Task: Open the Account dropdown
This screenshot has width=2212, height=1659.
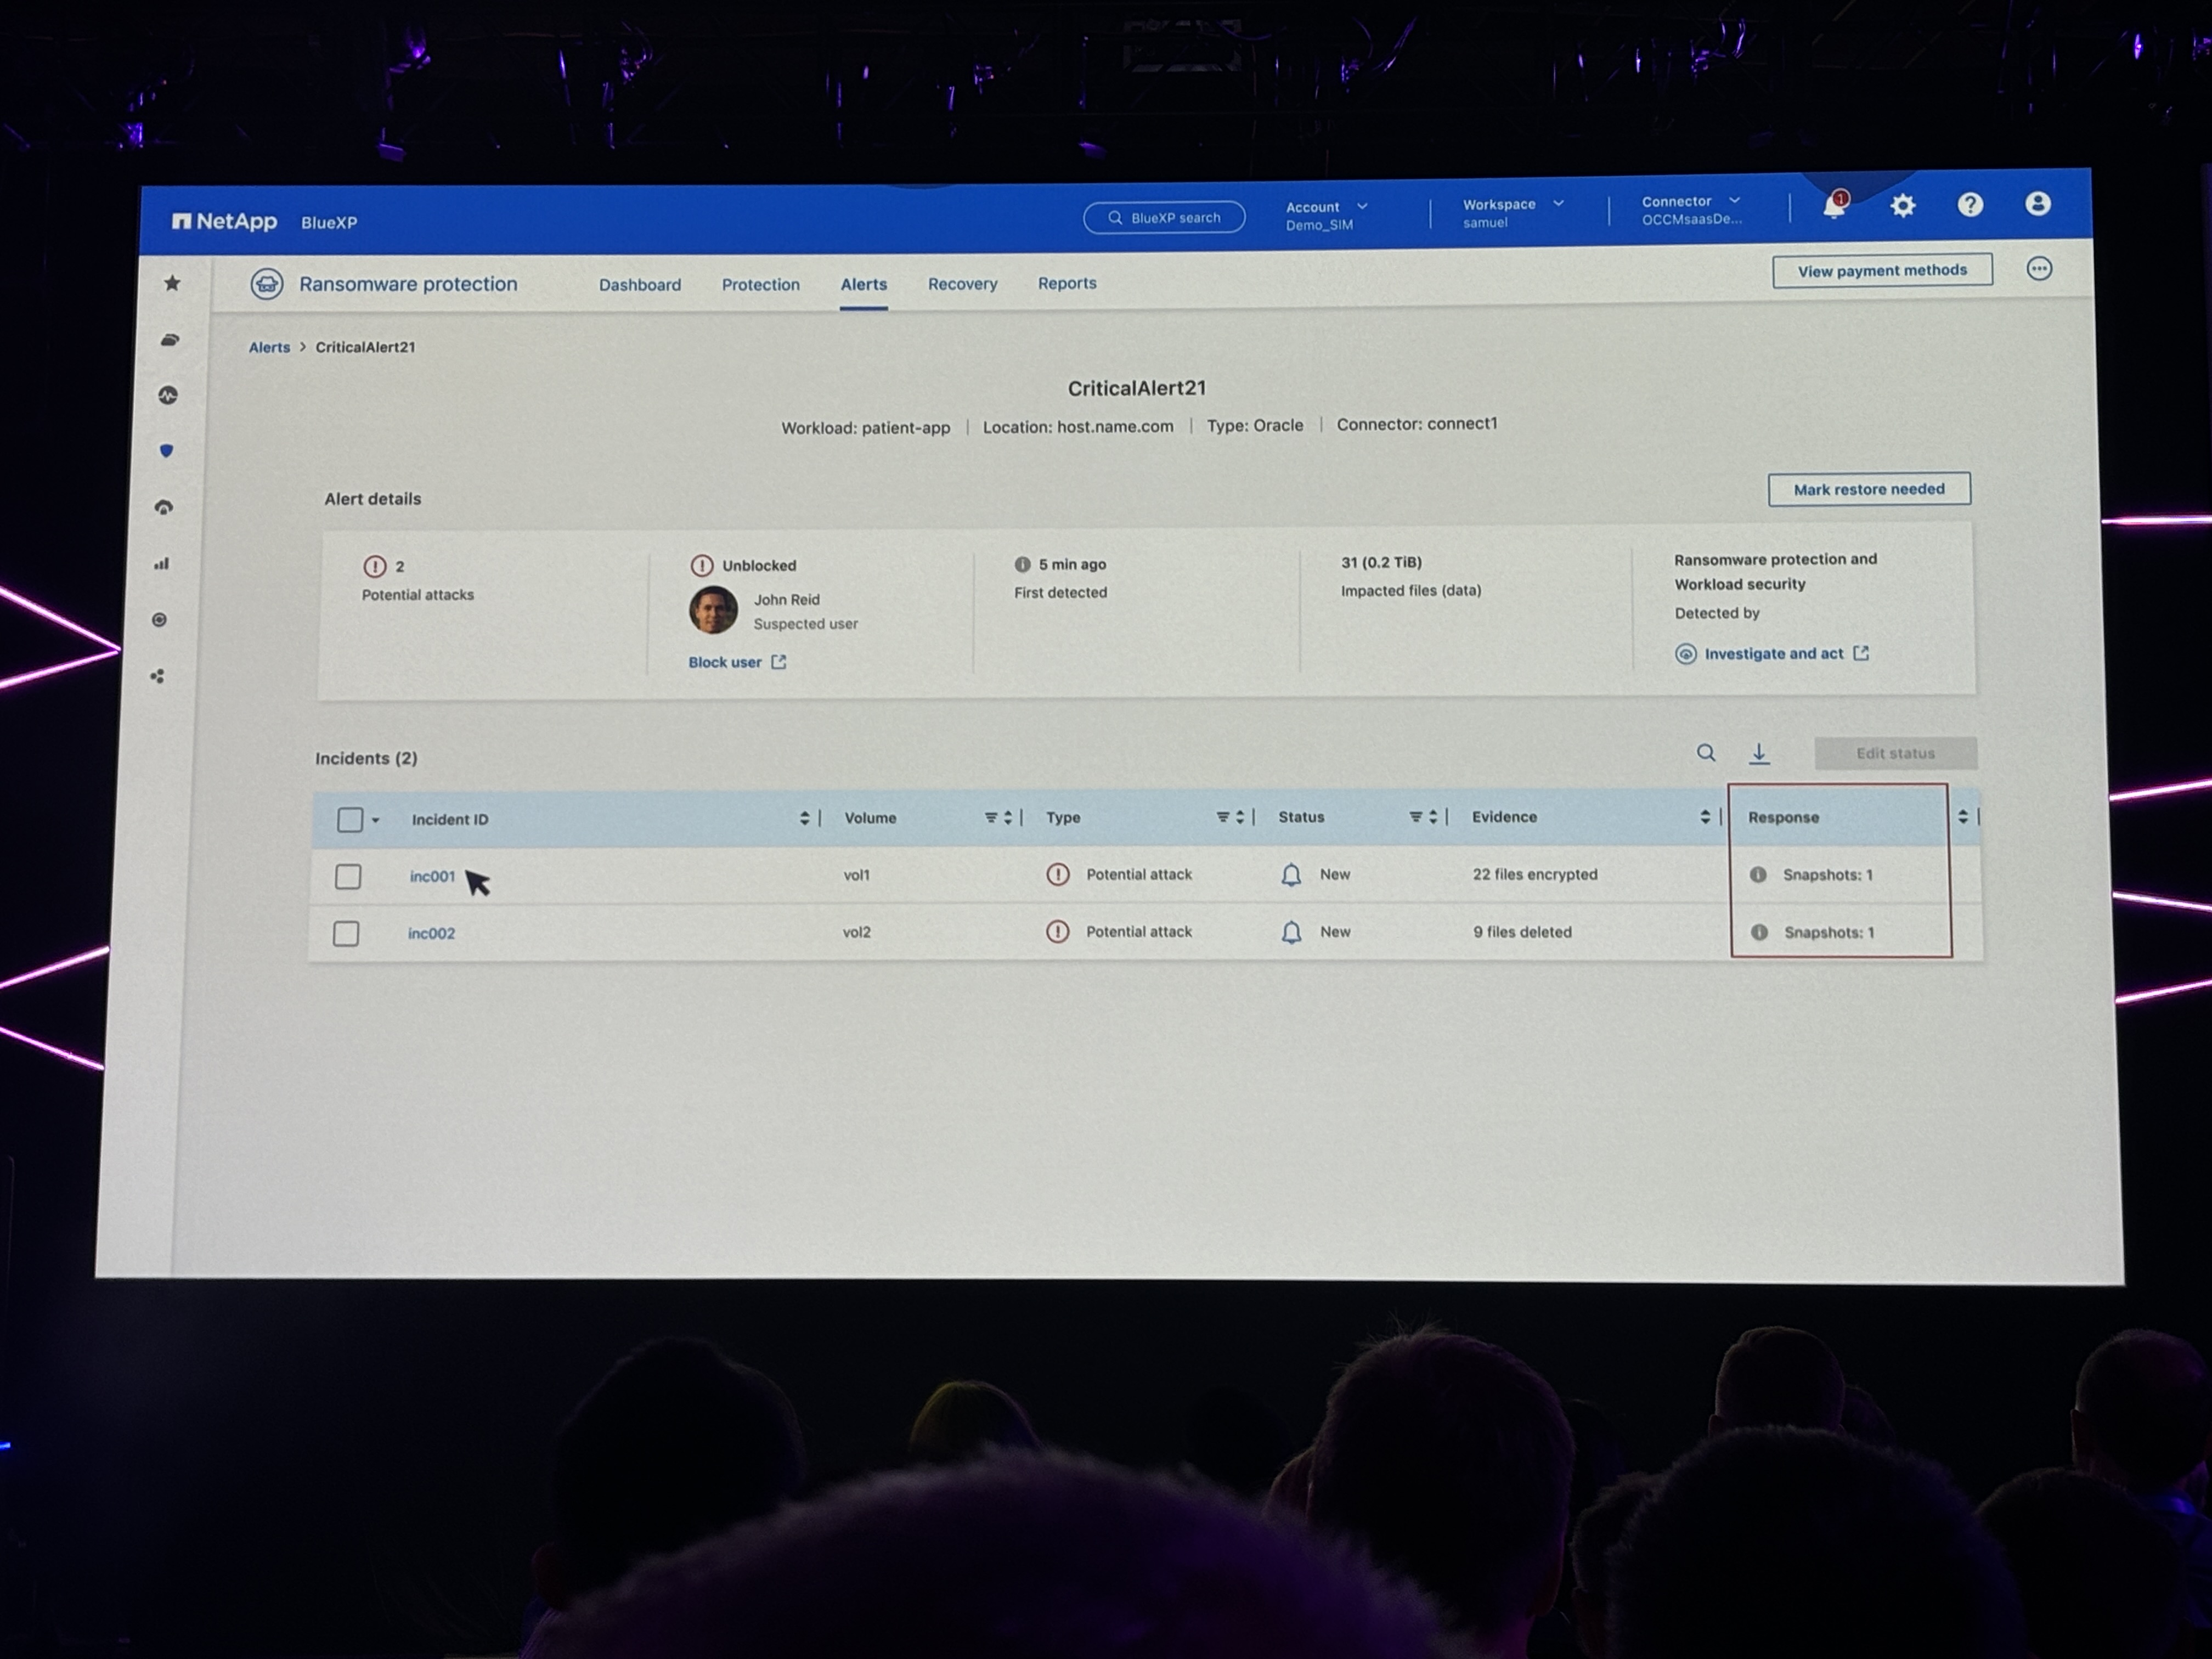Action: tap(1326, 215)
